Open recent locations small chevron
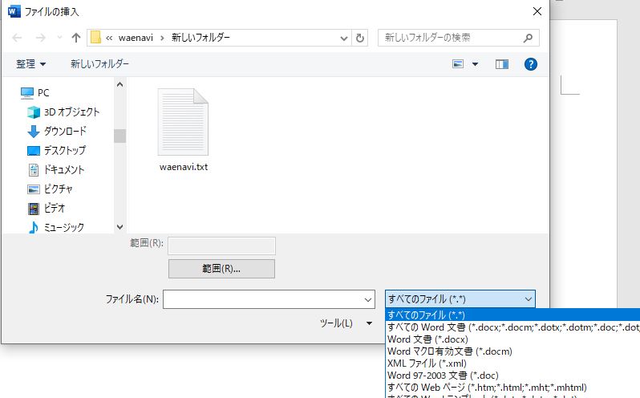 (59, 38)
